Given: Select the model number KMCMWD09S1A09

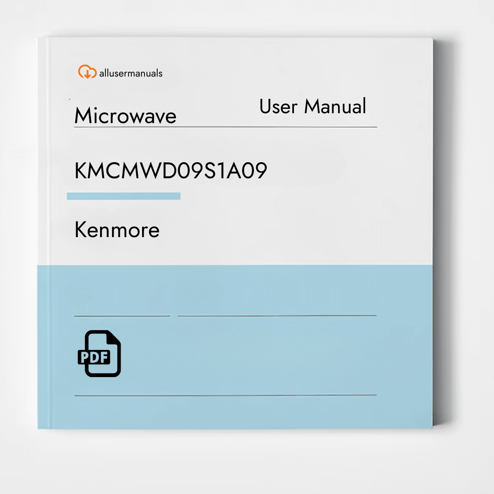Looking at the screenshot, I should point(171,170).
